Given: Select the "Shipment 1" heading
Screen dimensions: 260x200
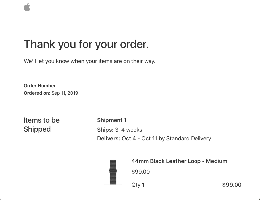Looking at the screenshot, I should click(112, 120).
